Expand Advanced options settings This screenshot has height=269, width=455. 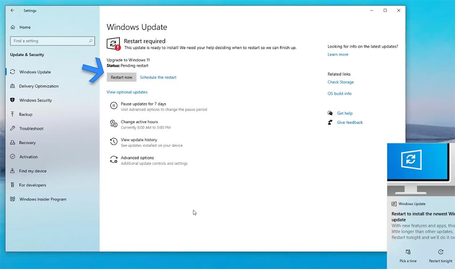[137, 158]
